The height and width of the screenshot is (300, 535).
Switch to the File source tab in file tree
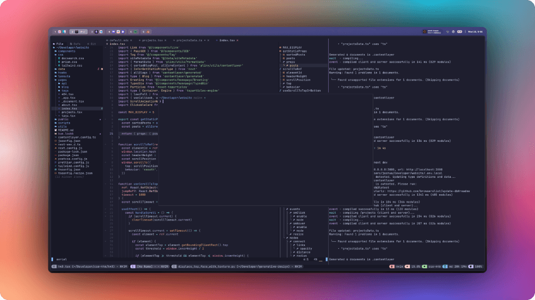(x=58, y=44)
